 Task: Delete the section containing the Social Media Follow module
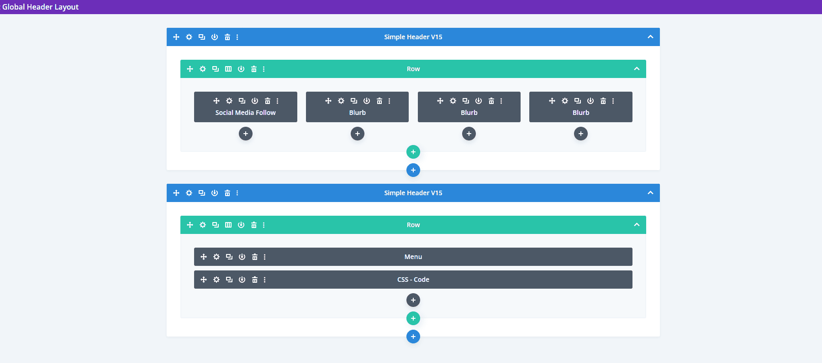[x=227, y=37]
